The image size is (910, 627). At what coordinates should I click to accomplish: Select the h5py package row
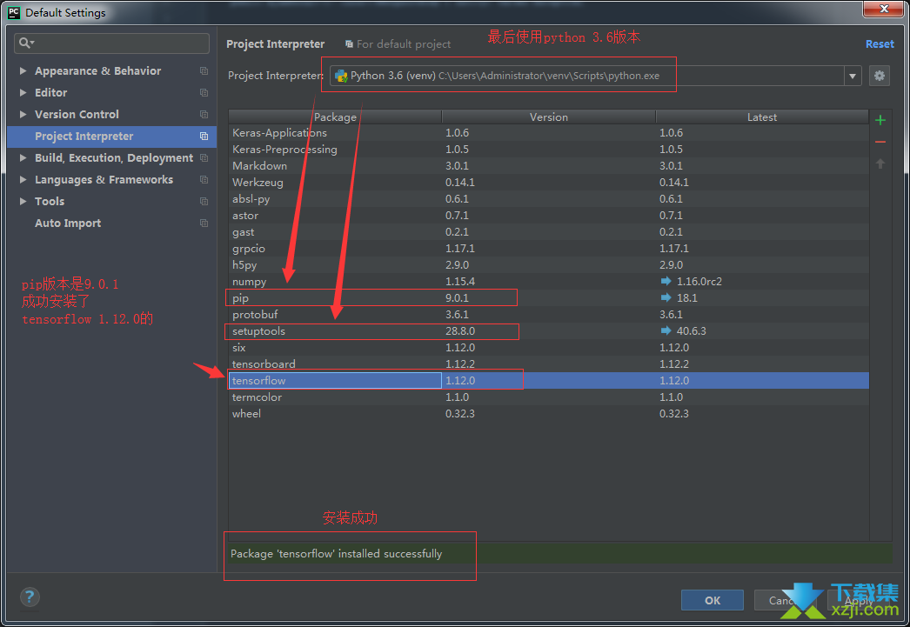point(548,265)
